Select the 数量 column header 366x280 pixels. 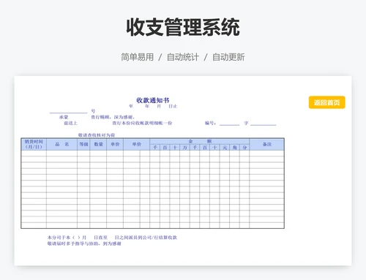[x=98, y=144]
